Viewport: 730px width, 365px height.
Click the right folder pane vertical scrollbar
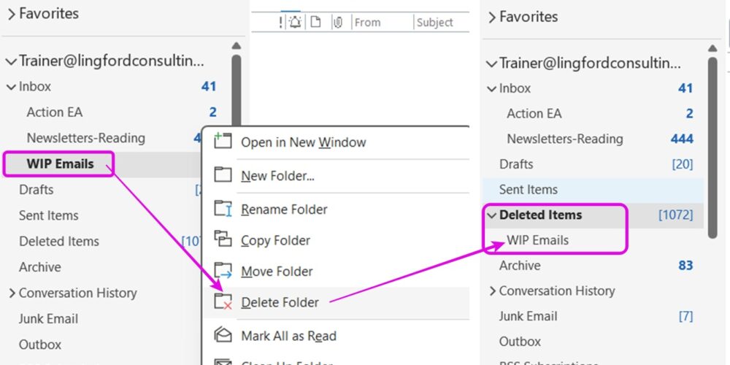coord(713,146)
